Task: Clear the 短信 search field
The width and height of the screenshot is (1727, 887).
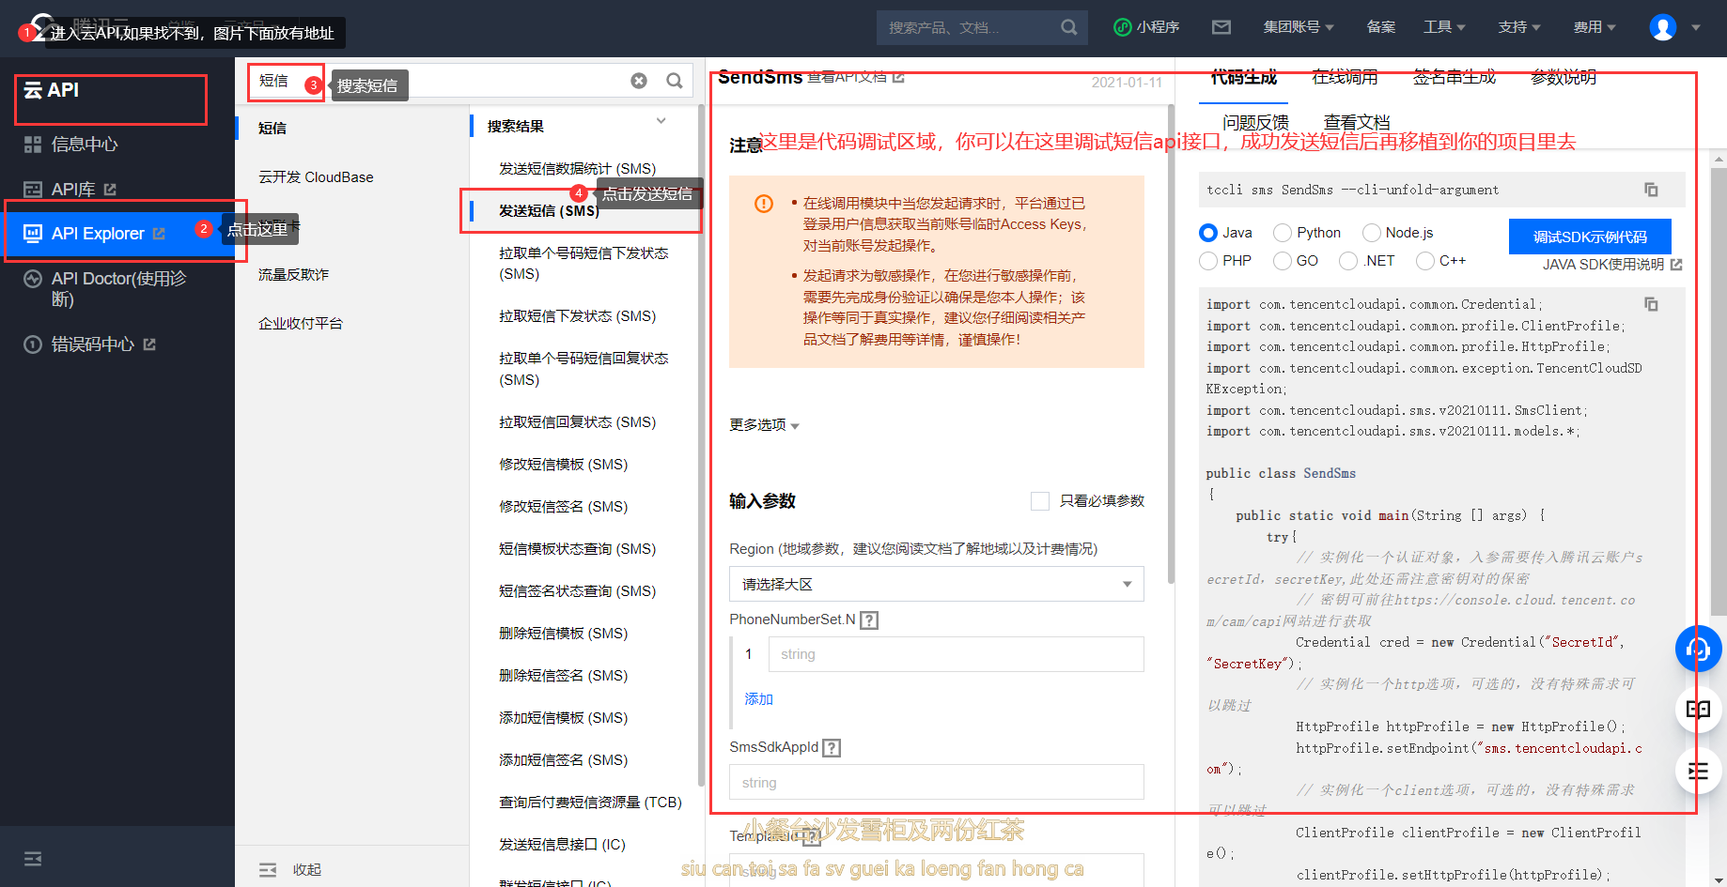Action: pyautogui.click(x=639, y=81)
